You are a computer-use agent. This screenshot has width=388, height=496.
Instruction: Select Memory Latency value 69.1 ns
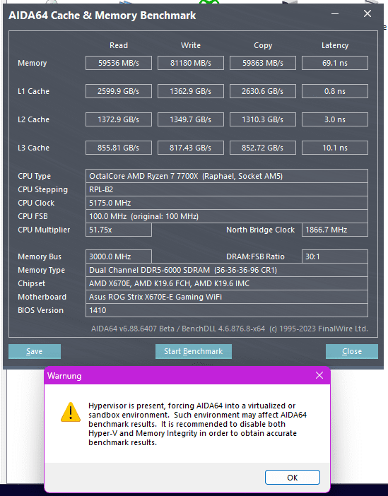[x=335, y=63]
